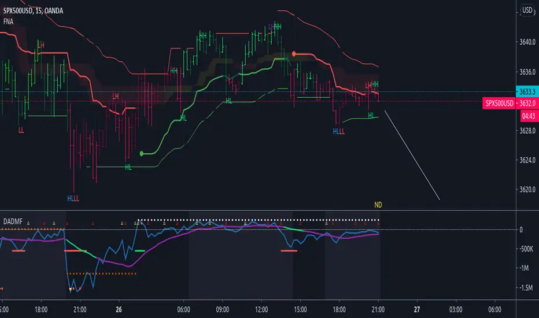
Task: Click the 03:00 time axis label
Action: (x=456, y=309)
